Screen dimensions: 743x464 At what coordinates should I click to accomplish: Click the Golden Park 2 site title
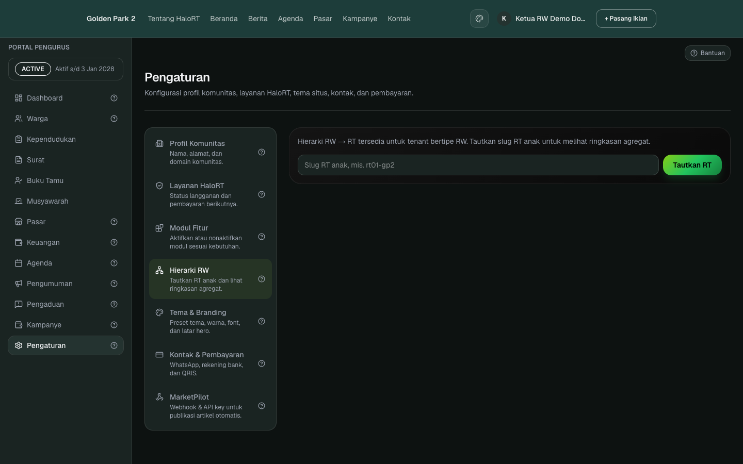pyautogui.click(x=111, y=19)
